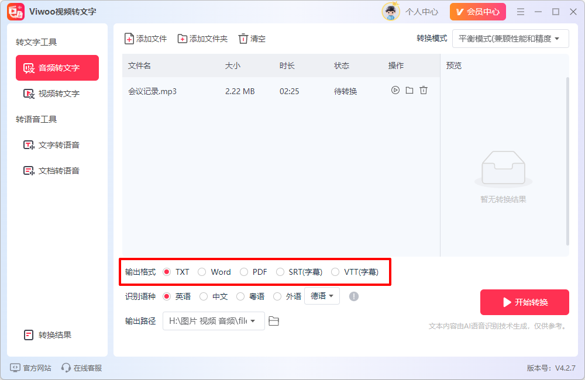Click the 大小 column header

coord(233,65)
